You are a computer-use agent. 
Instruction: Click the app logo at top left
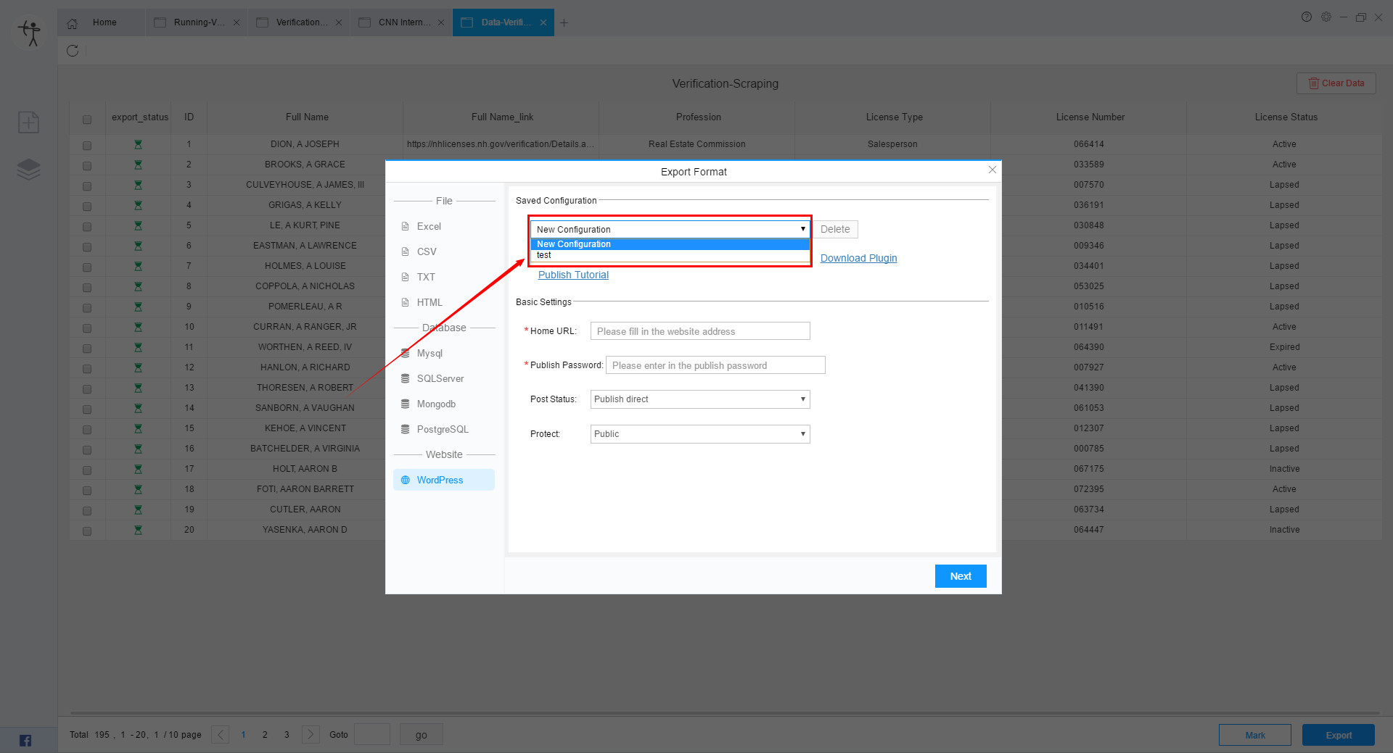tap(30, 33)
